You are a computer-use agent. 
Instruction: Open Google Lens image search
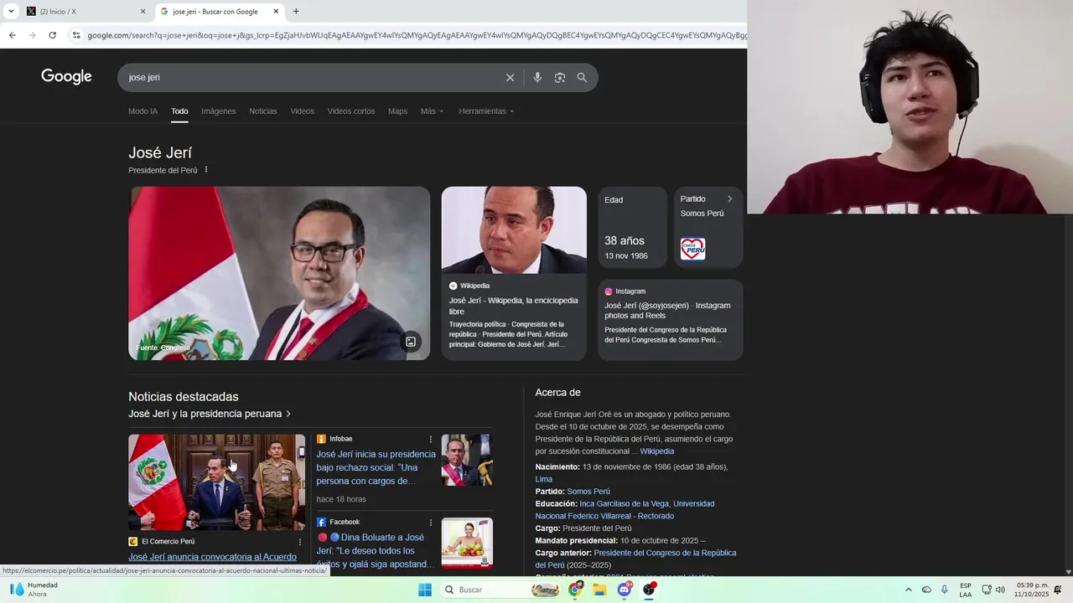tap(560, 77)
